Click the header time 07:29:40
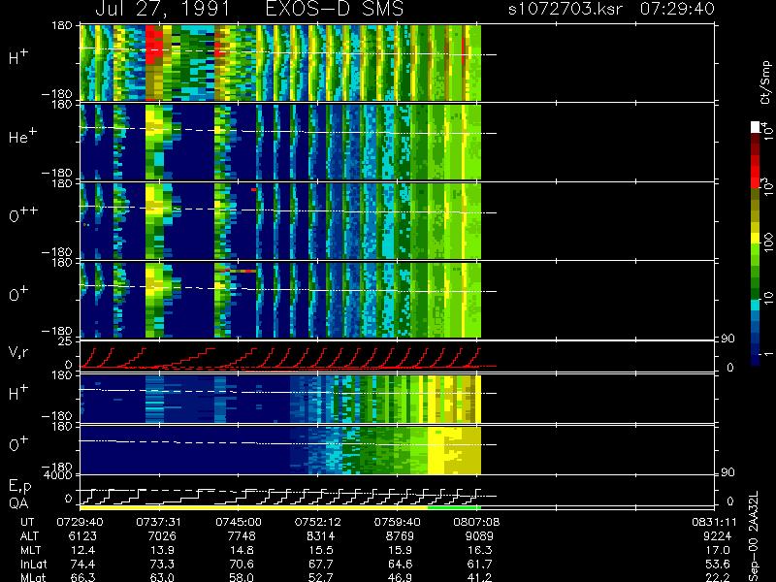 tap(677, 9)
